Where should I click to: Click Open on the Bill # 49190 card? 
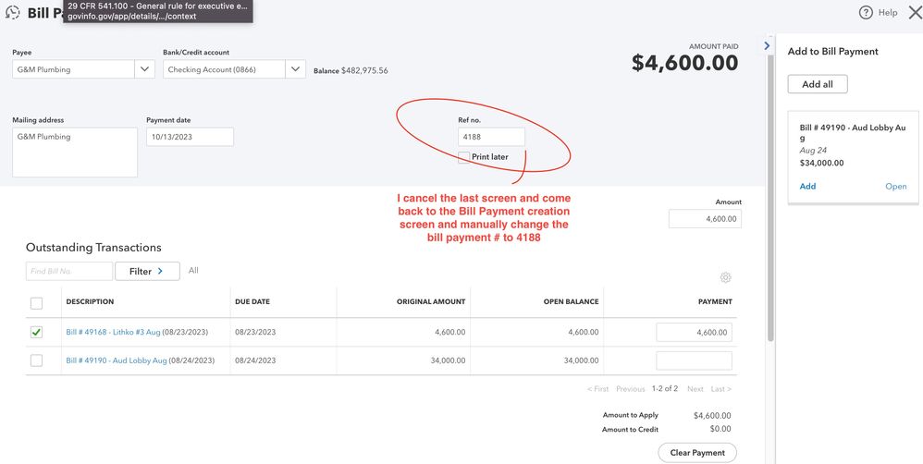tap(895, 186)
